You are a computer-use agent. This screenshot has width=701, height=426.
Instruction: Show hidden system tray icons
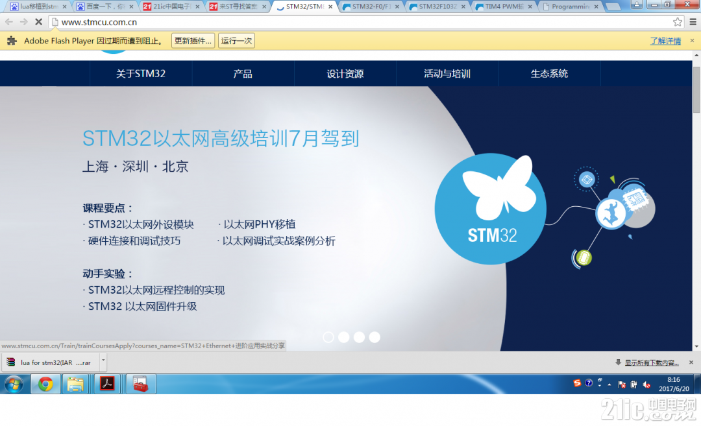609,385
